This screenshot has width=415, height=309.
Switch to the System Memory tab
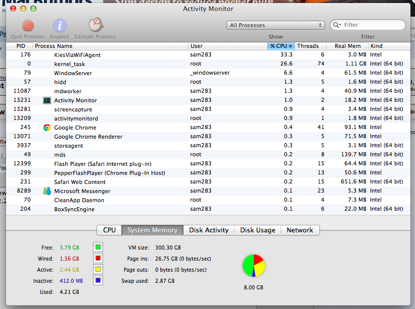[153, 230]
